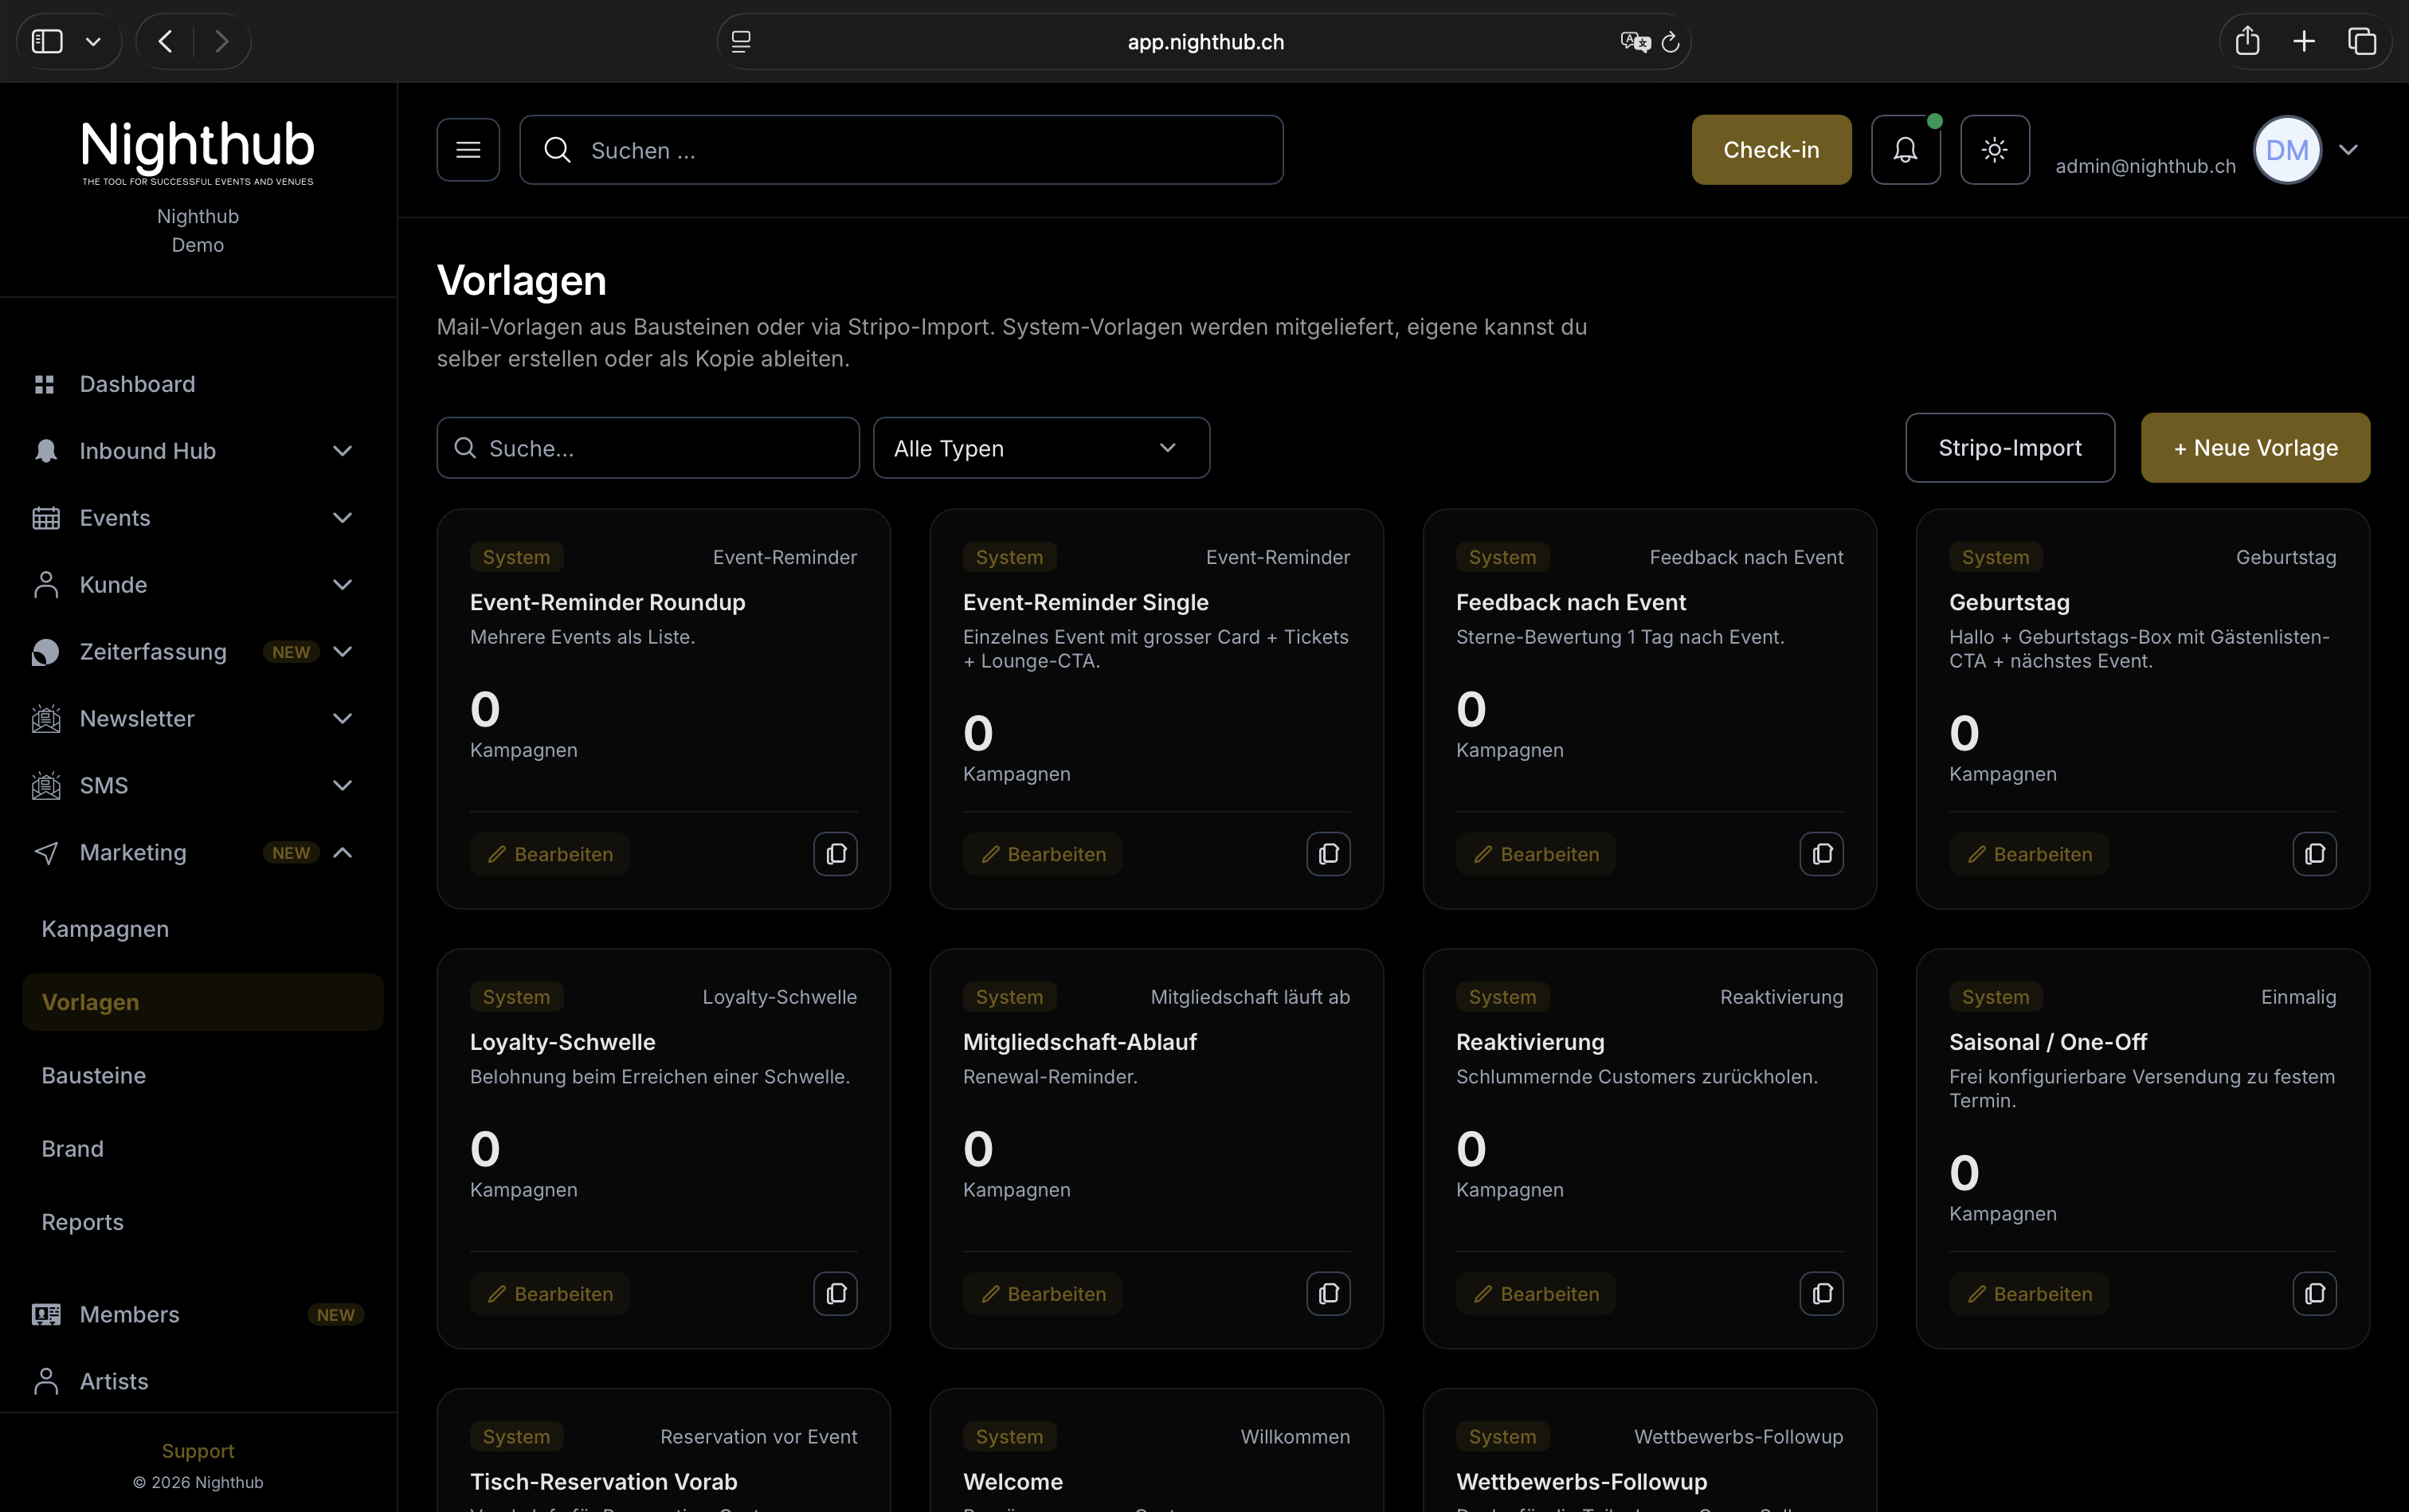The image size is (2409, 1512).
Task: Click the Inbound Hub bell icon
Action: click(45, 451)
